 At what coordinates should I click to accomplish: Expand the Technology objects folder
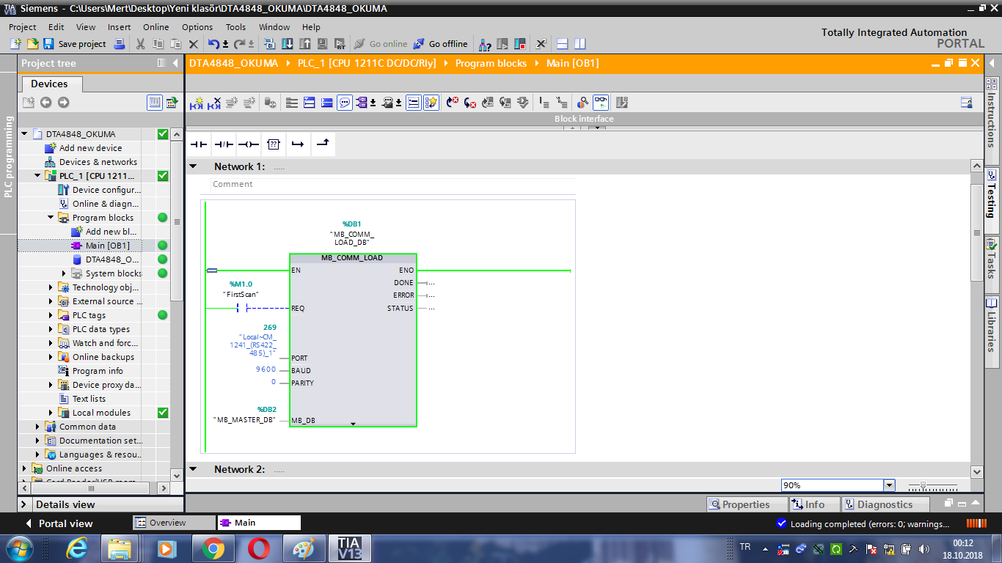51,287
